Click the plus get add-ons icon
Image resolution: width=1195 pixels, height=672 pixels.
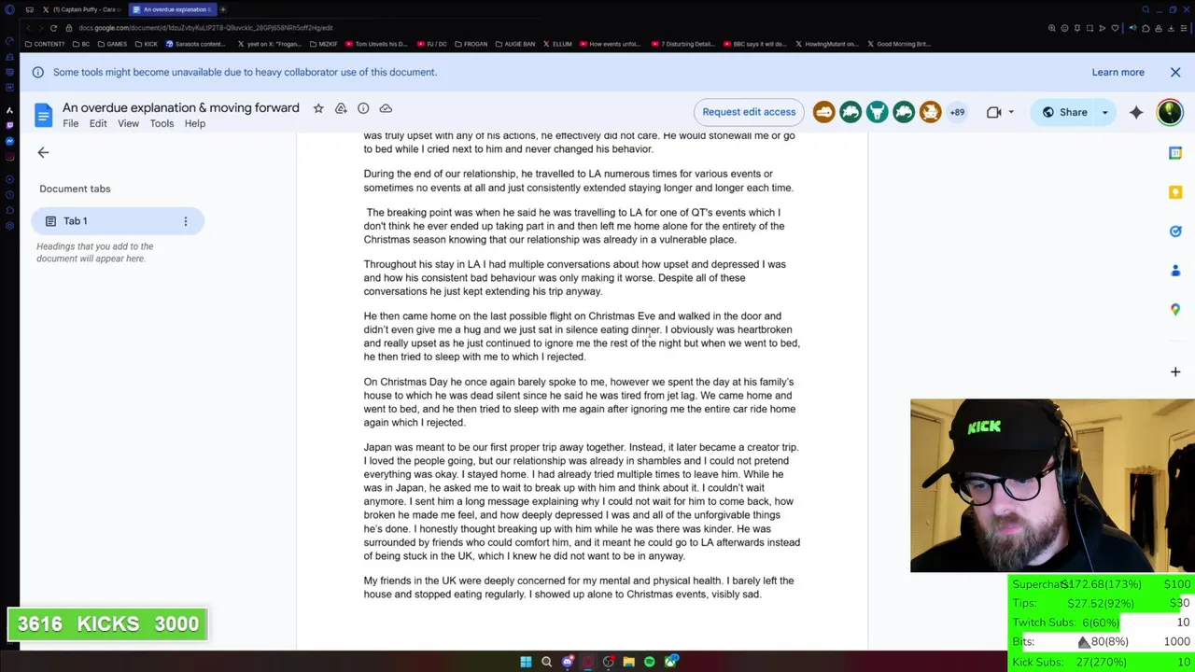coord(1175,371)
